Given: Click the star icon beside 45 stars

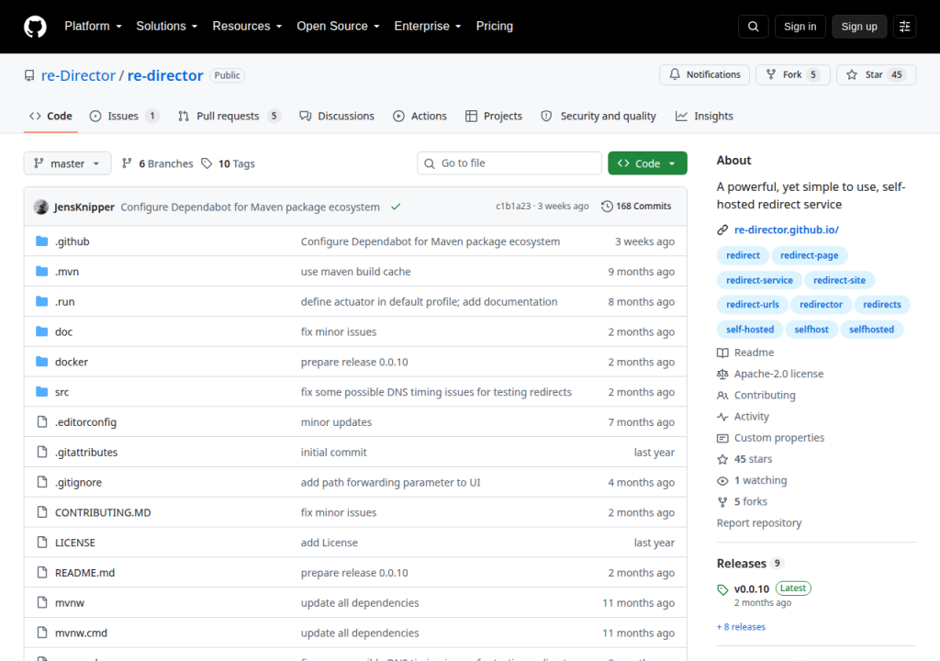Looking at the screenshot, I should pyautogui.click(x=722, y=459).
